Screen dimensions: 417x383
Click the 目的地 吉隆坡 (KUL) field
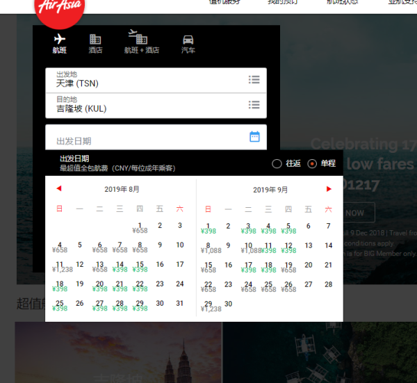[x=156, y=106]
